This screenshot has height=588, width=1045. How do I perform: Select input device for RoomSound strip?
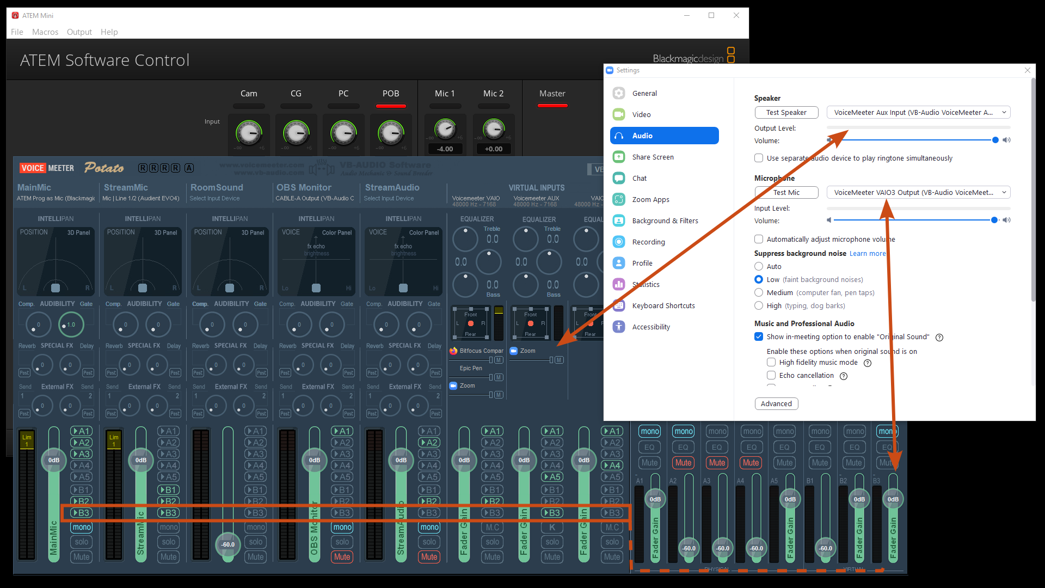[214, 198]
